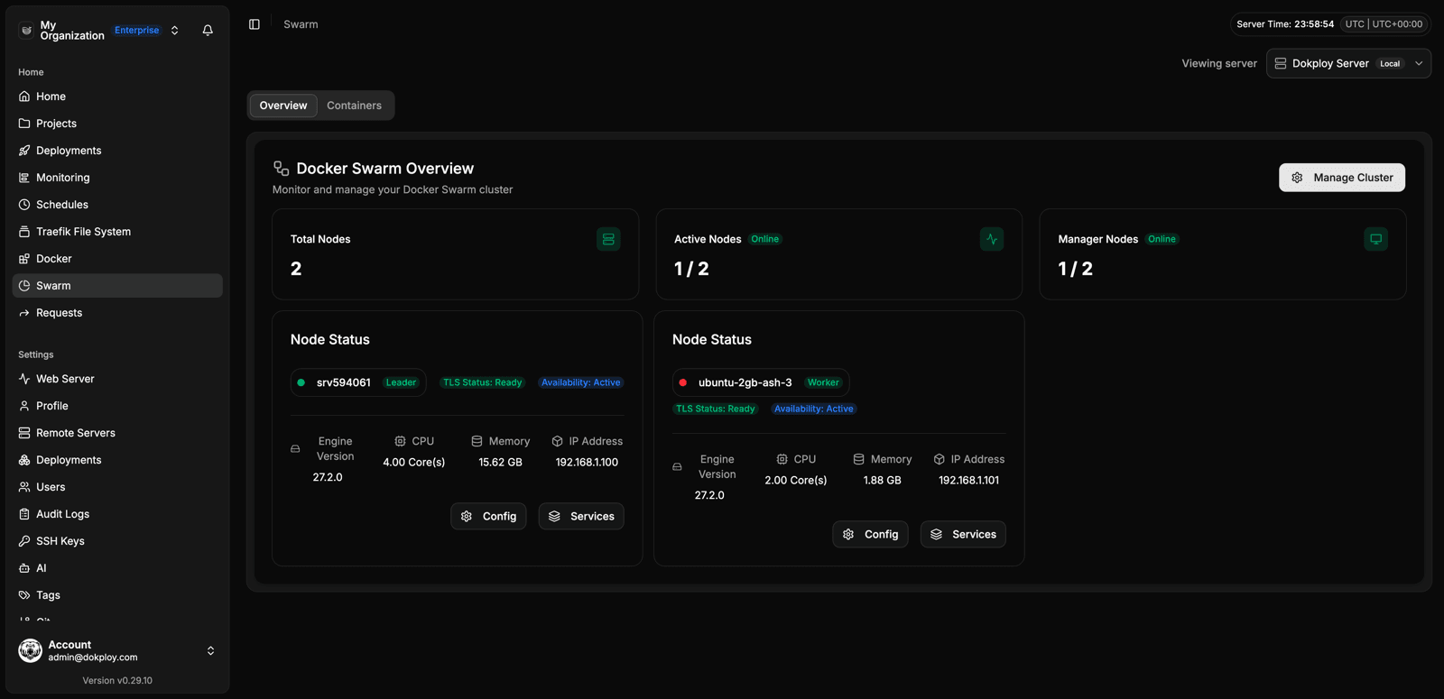Click the organization logo icon
Viewport: 1444px width, 699px height.
pos(26,30)
